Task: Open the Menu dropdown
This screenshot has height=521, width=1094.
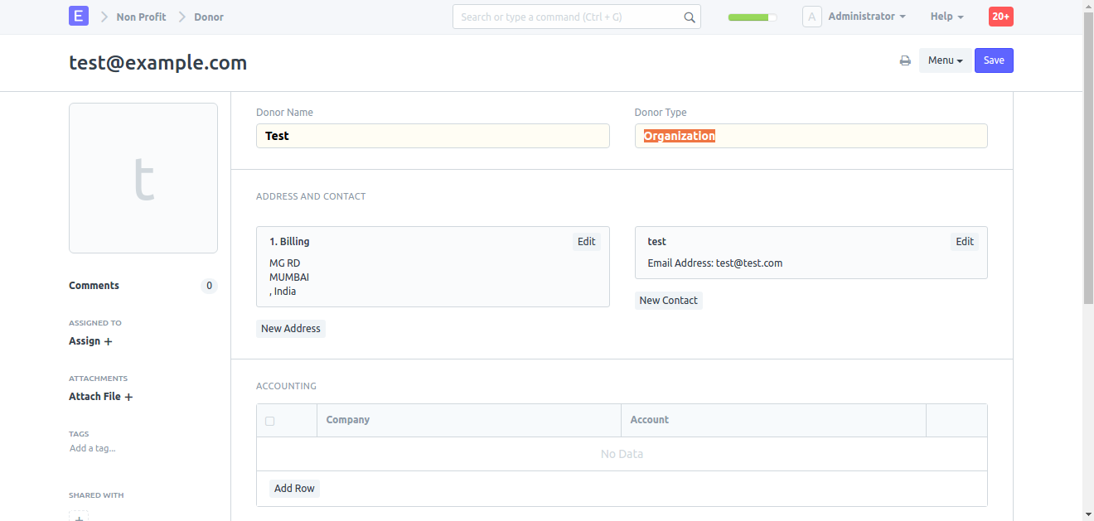Action: pos(945,60)
